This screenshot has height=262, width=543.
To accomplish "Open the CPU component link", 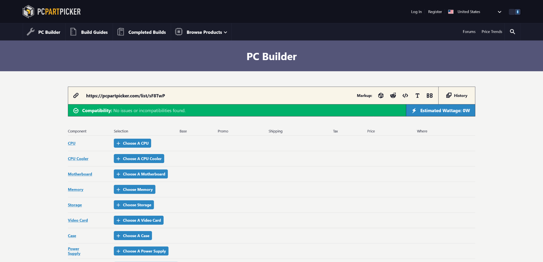I will (72, 143).
